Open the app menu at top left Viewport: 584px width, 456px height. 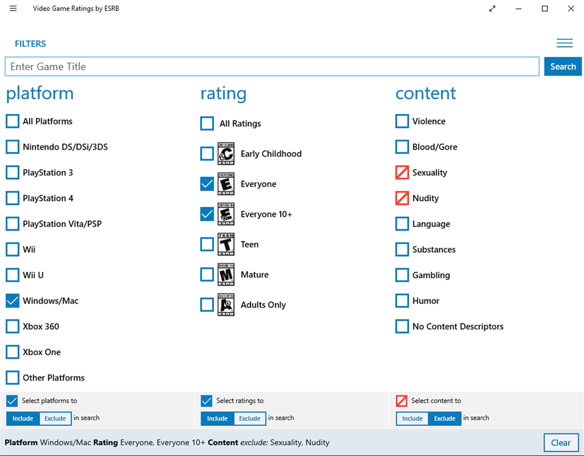[x=13, y=9]
